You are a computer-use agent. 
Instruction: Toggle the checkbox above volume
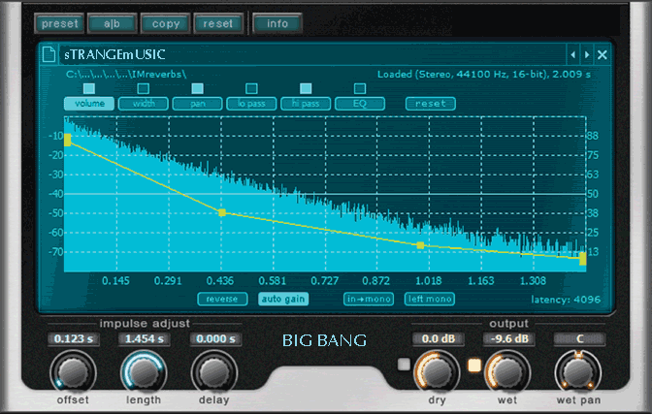coord(89,88)
